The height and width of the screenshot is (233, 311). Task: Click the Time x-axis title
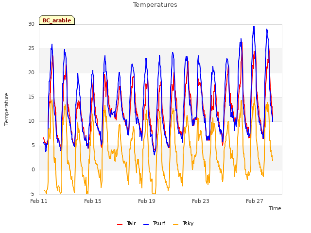[275, 208]
